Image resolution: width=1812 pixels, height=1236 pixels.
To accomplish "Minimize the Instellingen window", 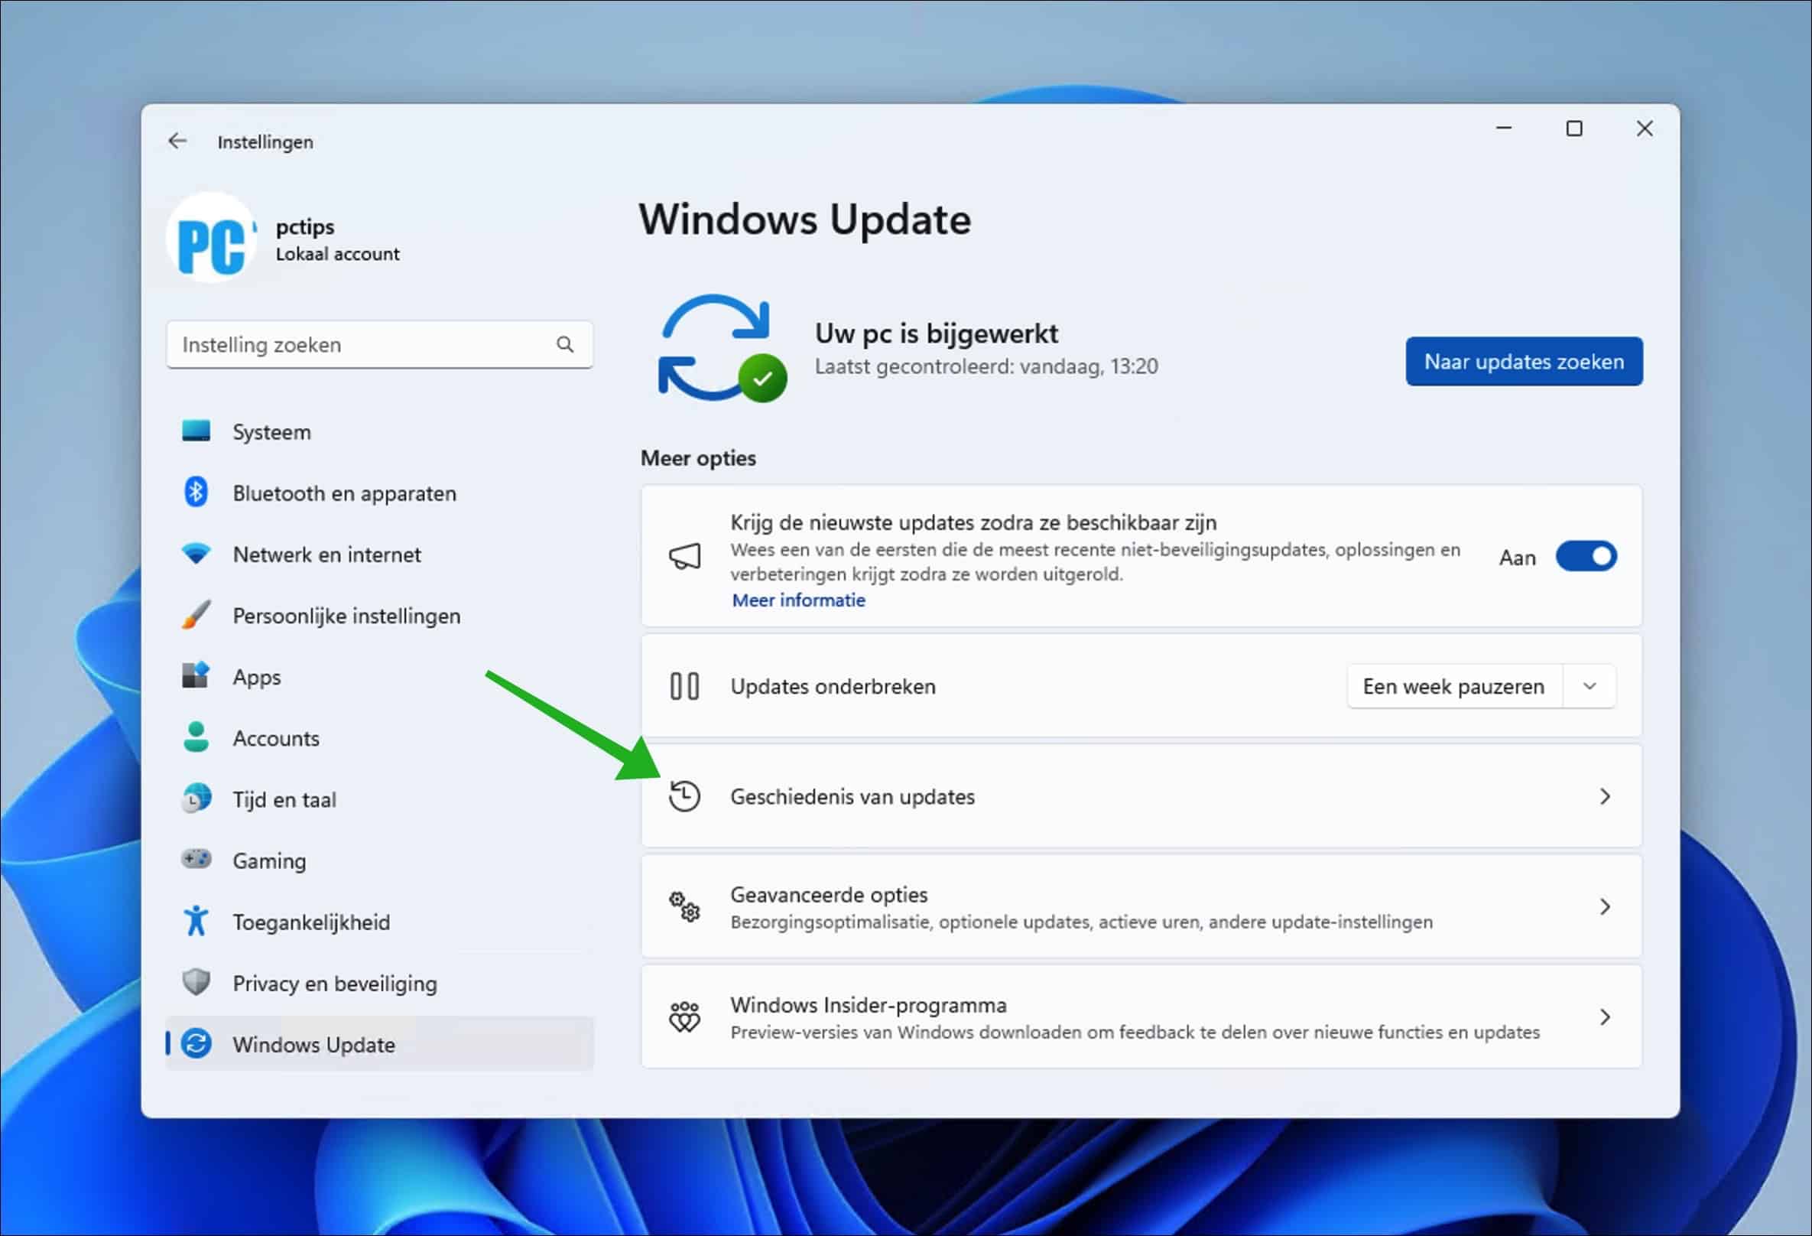I will tap(1504, 128).
